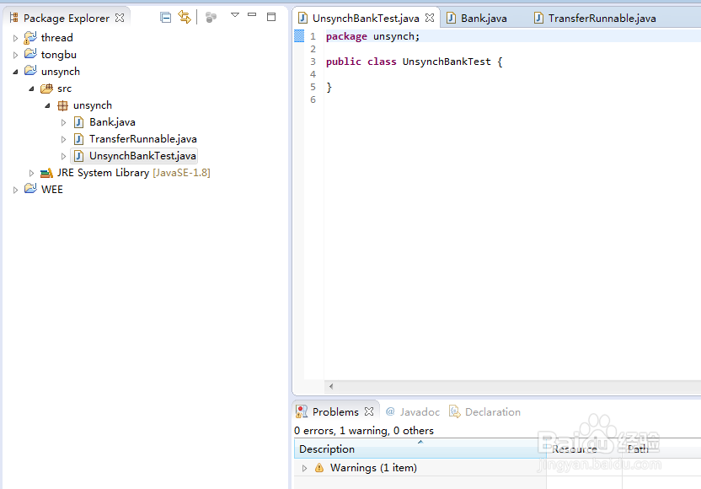Screen dimensions: 701x489
Task: Expand the thread project
Action: click(15, 38)
